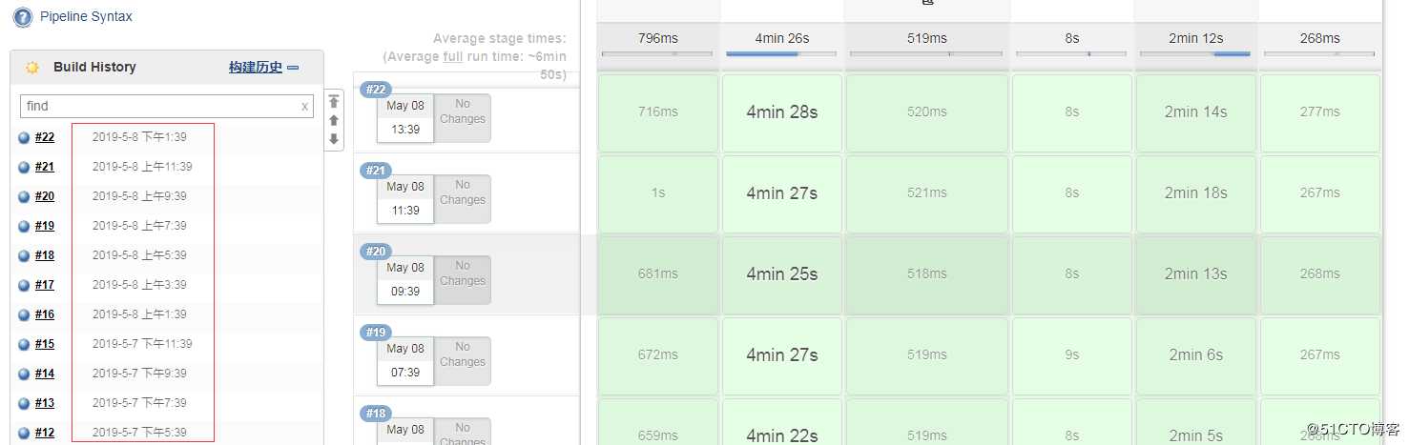1409x445 pixels.
Task: Click the find input in Build History
Action: (x=160, y=106)
